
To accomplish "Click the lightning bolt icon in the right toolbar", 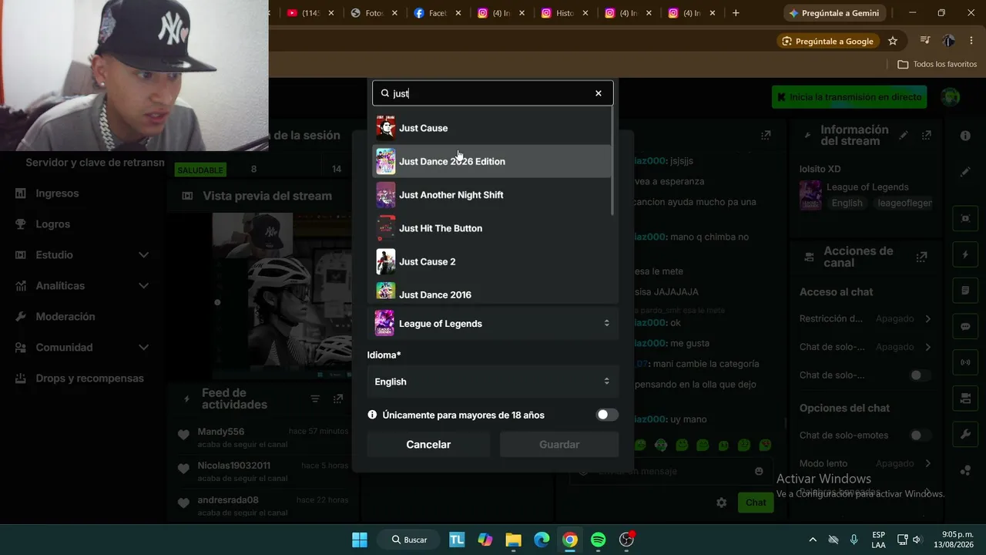I will [x=965, y=255].
